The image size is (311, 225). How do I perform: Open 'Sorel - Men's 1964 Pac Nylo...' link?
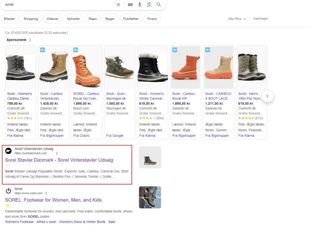[250, 96]
